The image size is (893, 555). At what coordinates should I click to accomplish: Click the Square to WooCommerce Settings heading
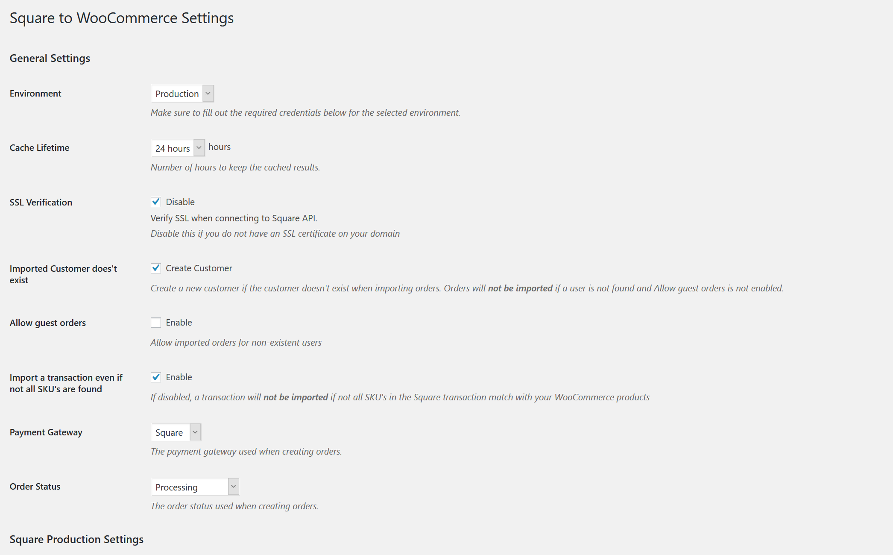(122, 18)
